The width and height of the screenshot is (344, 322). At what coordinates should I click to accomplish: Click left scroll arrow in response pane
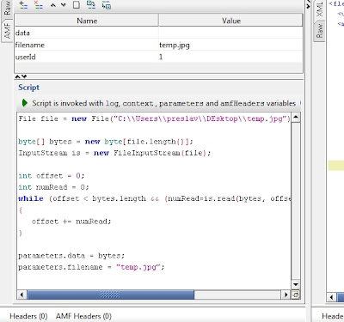tap(331, 297)
